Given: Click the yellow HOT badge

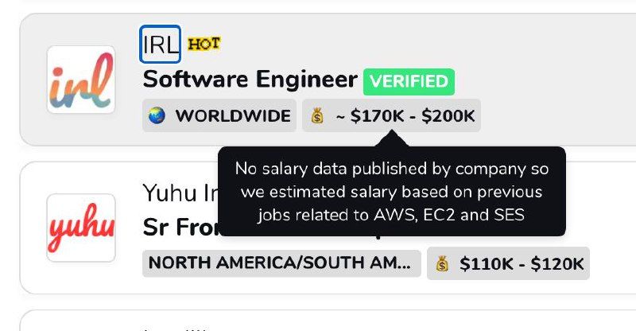Looking at the screenshot, I should coord(204,44).
